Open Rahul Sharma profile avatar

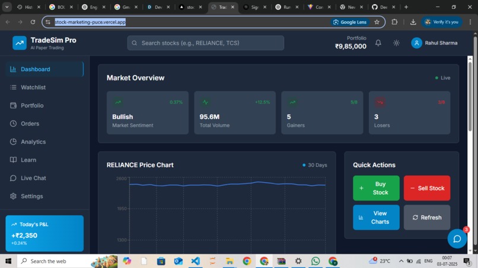(416, 43)
